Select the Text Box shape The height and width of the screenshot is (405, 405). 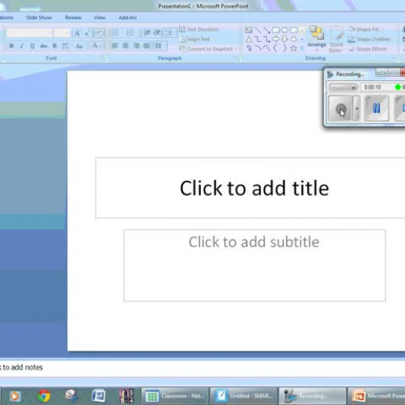point(249,30)
